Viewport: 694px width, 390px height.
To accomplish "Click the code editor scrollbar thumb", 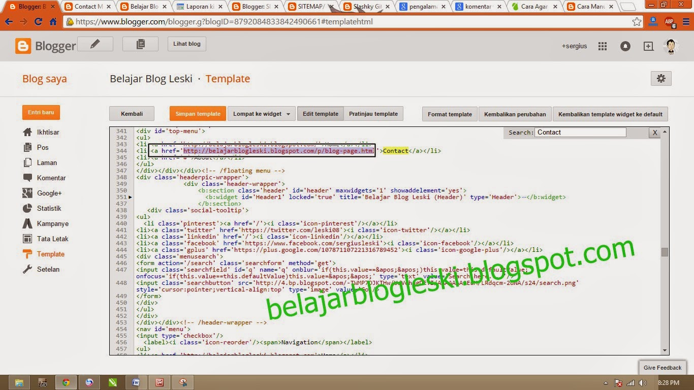I will point(665,252).
